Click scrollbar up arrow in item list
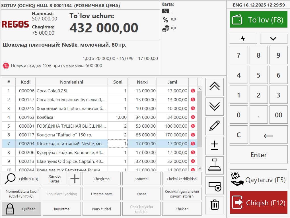The height and width of the screenshot is (218, 290). (199, 89)
